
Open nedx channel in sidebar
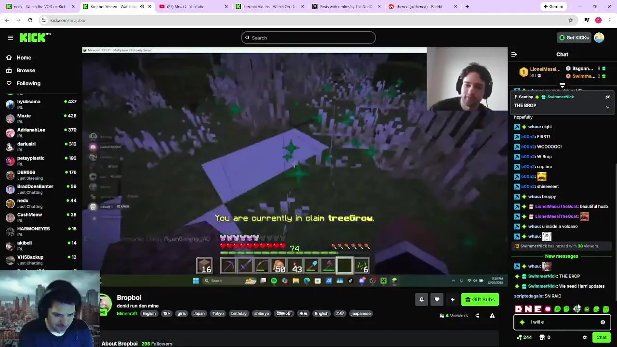click(x=41, y=203)
